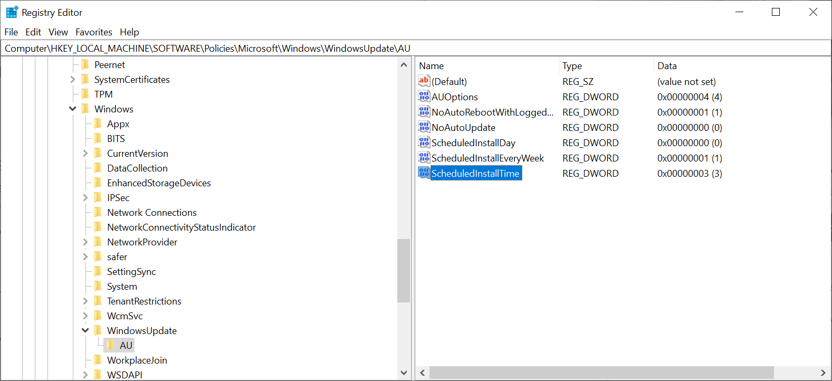Image resolution: width=832 pixels, height=381 pixels.
Task: Click the WorkplaceJoin folder icon
Action: (x=98, y=360)
